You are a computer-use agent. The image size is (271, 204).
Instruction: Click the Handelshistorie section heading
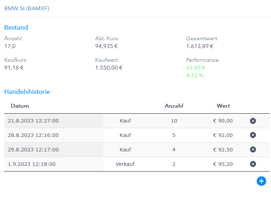pos(27,92)
